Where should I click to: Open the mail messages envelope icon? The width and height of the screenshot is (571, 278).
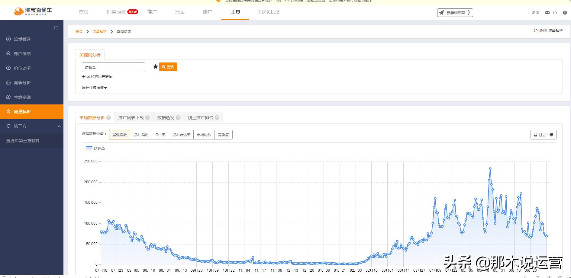tap(547, 13)
